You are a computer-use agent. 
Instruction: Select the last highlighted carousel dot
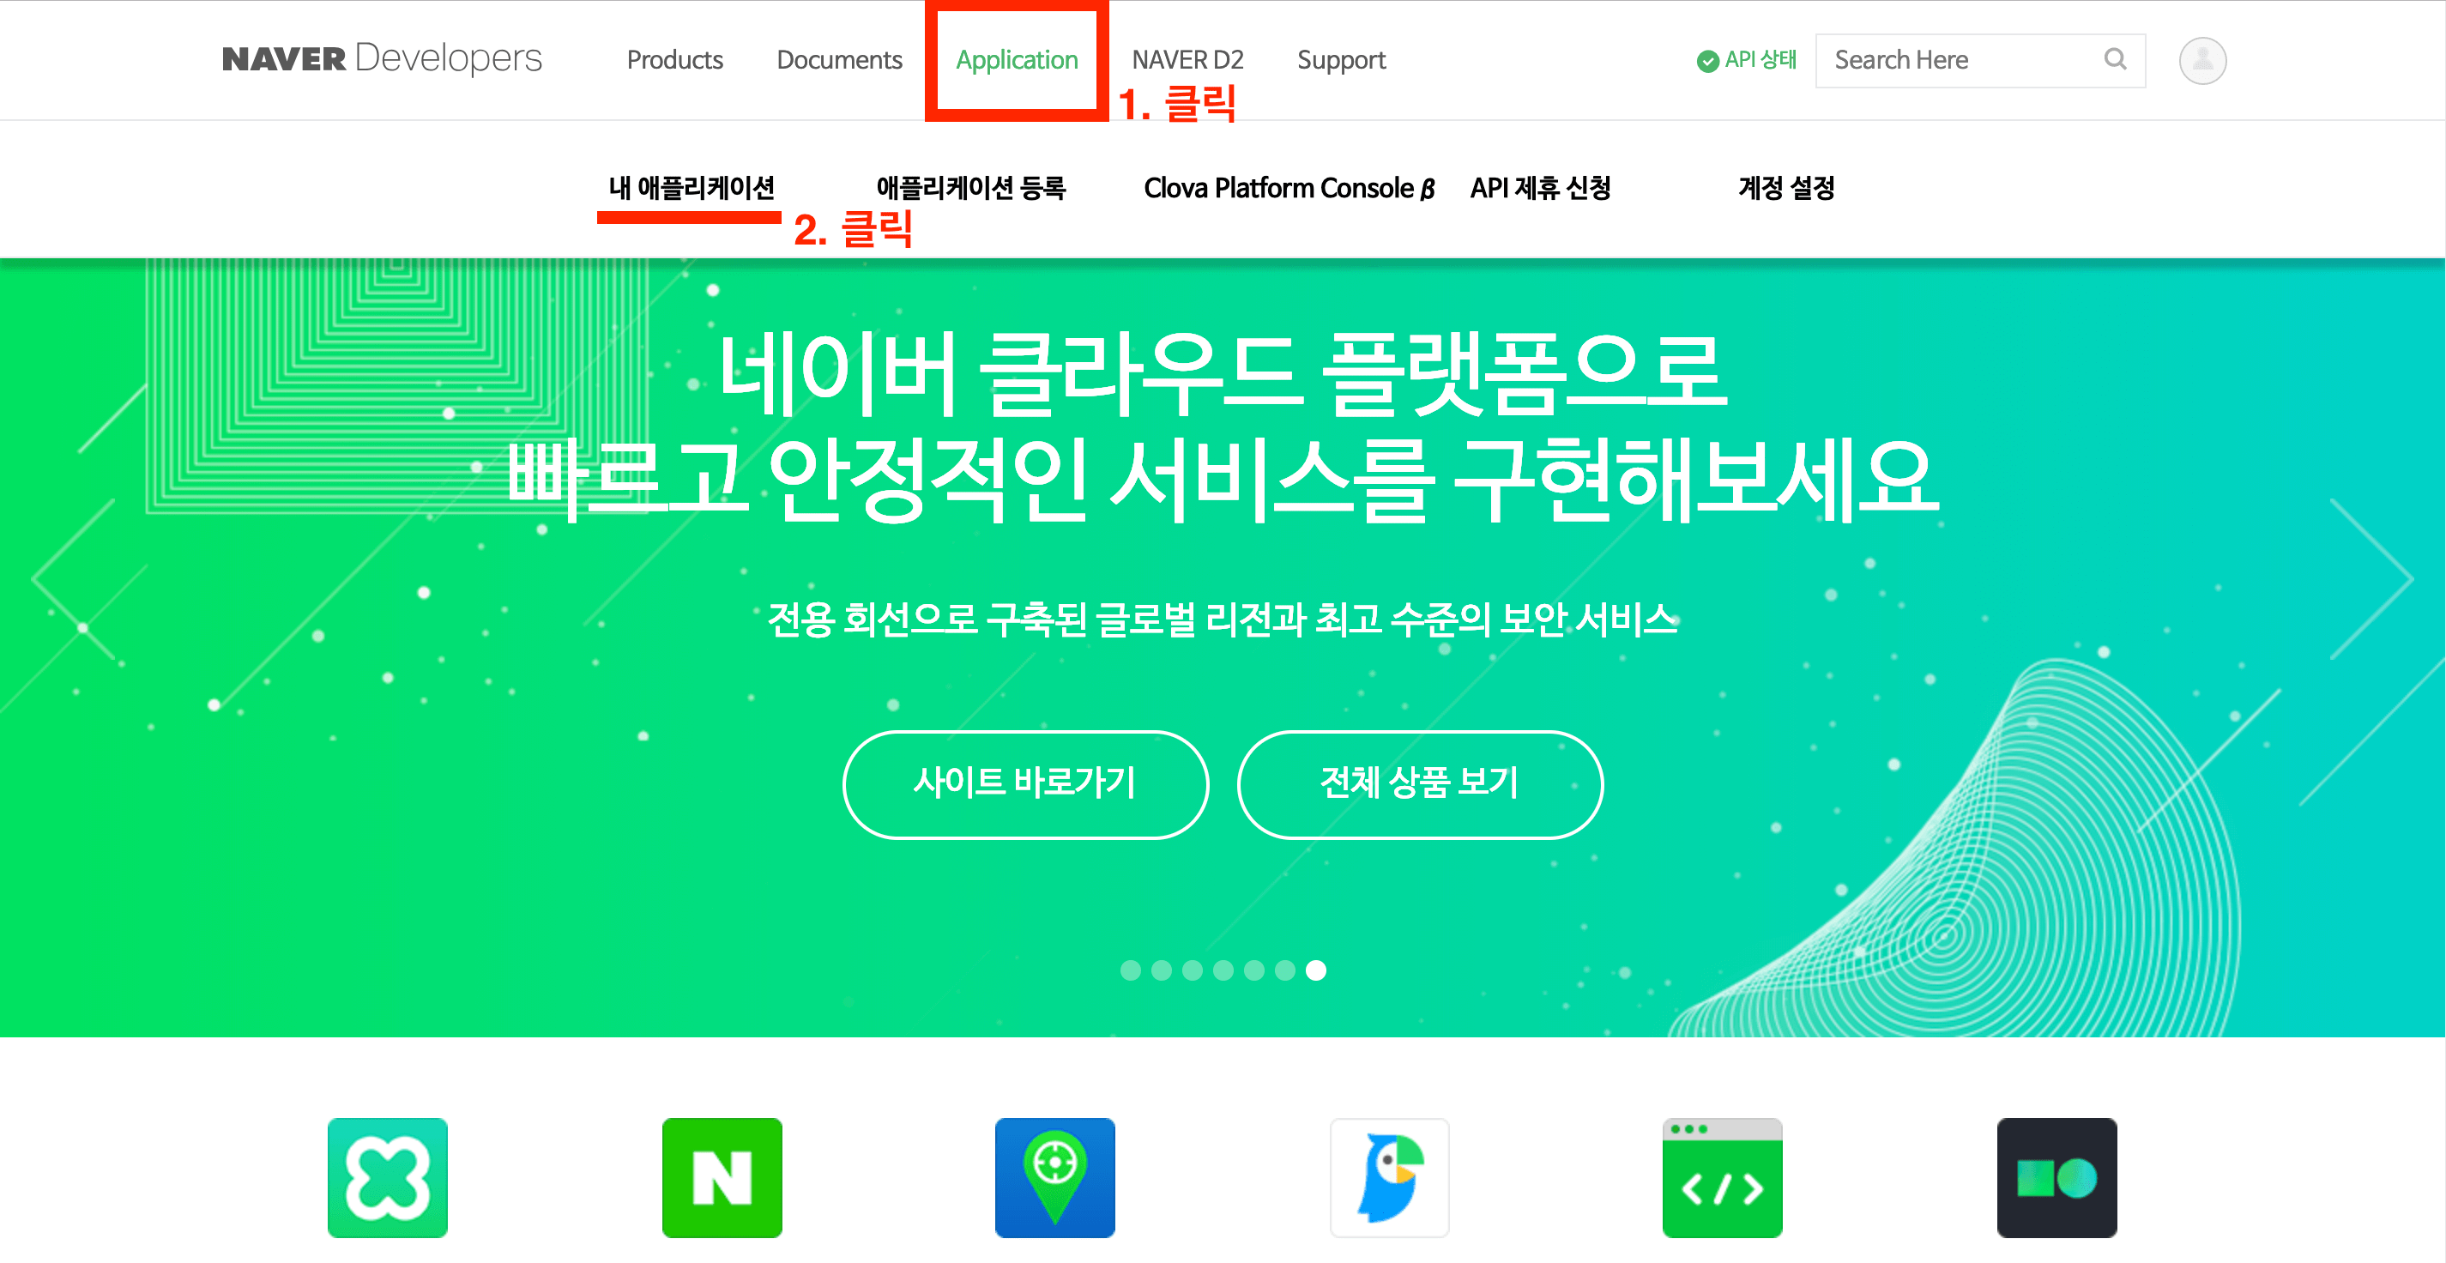(x=1315, y=970)
